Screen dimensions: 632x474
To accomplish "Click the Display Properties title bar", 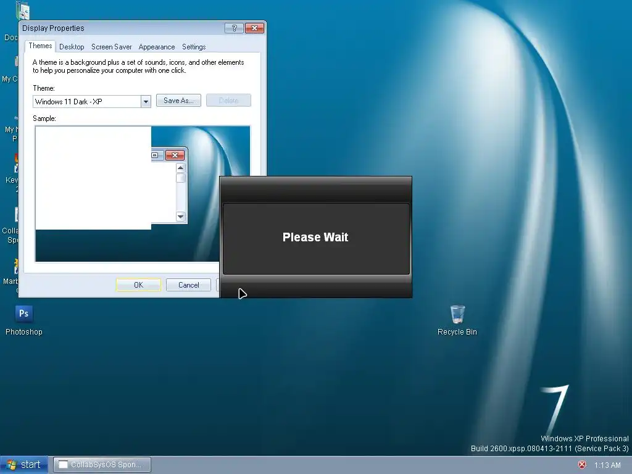I will 121,28.
